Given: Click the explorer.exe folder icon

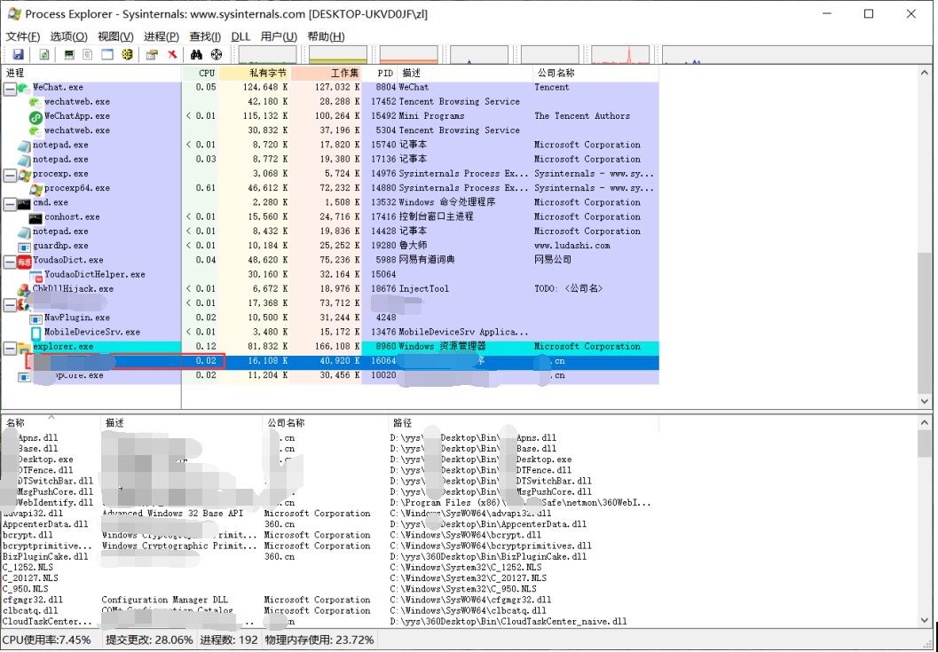Looking at the screenshot, I should click(24, 348).
